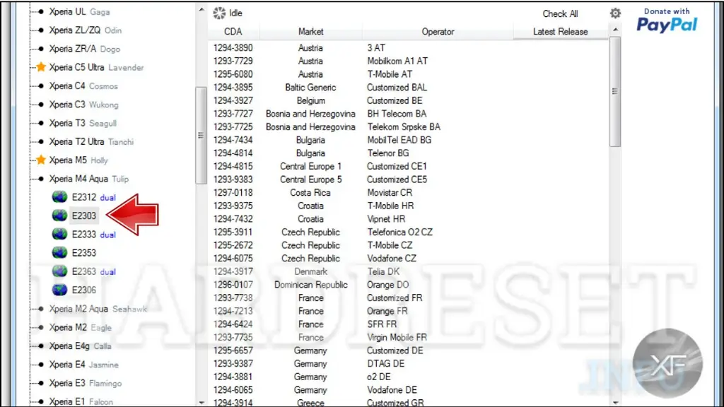
Task: Click the globe icon beside E2333
Action: (59, 234)
